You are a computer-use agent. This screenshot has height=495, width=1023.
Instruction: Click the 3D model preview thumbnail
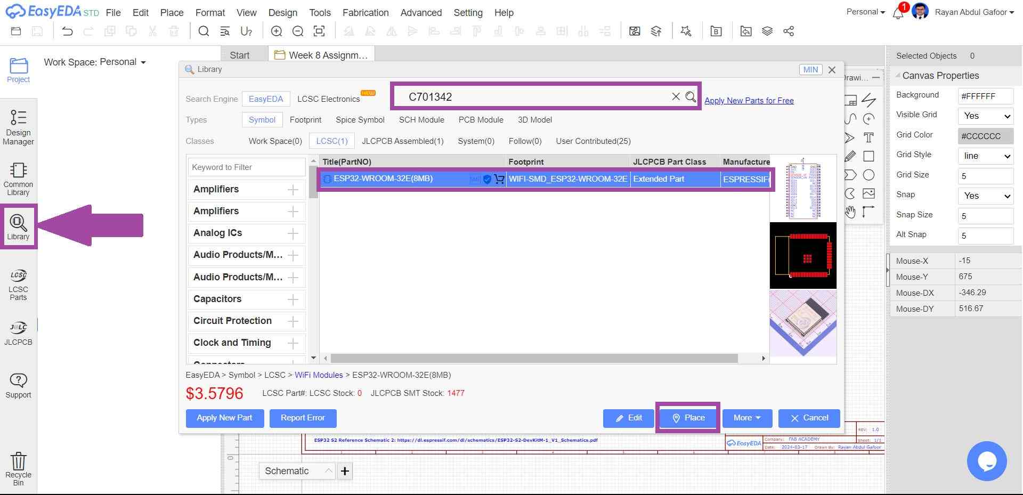coord(803,323)
